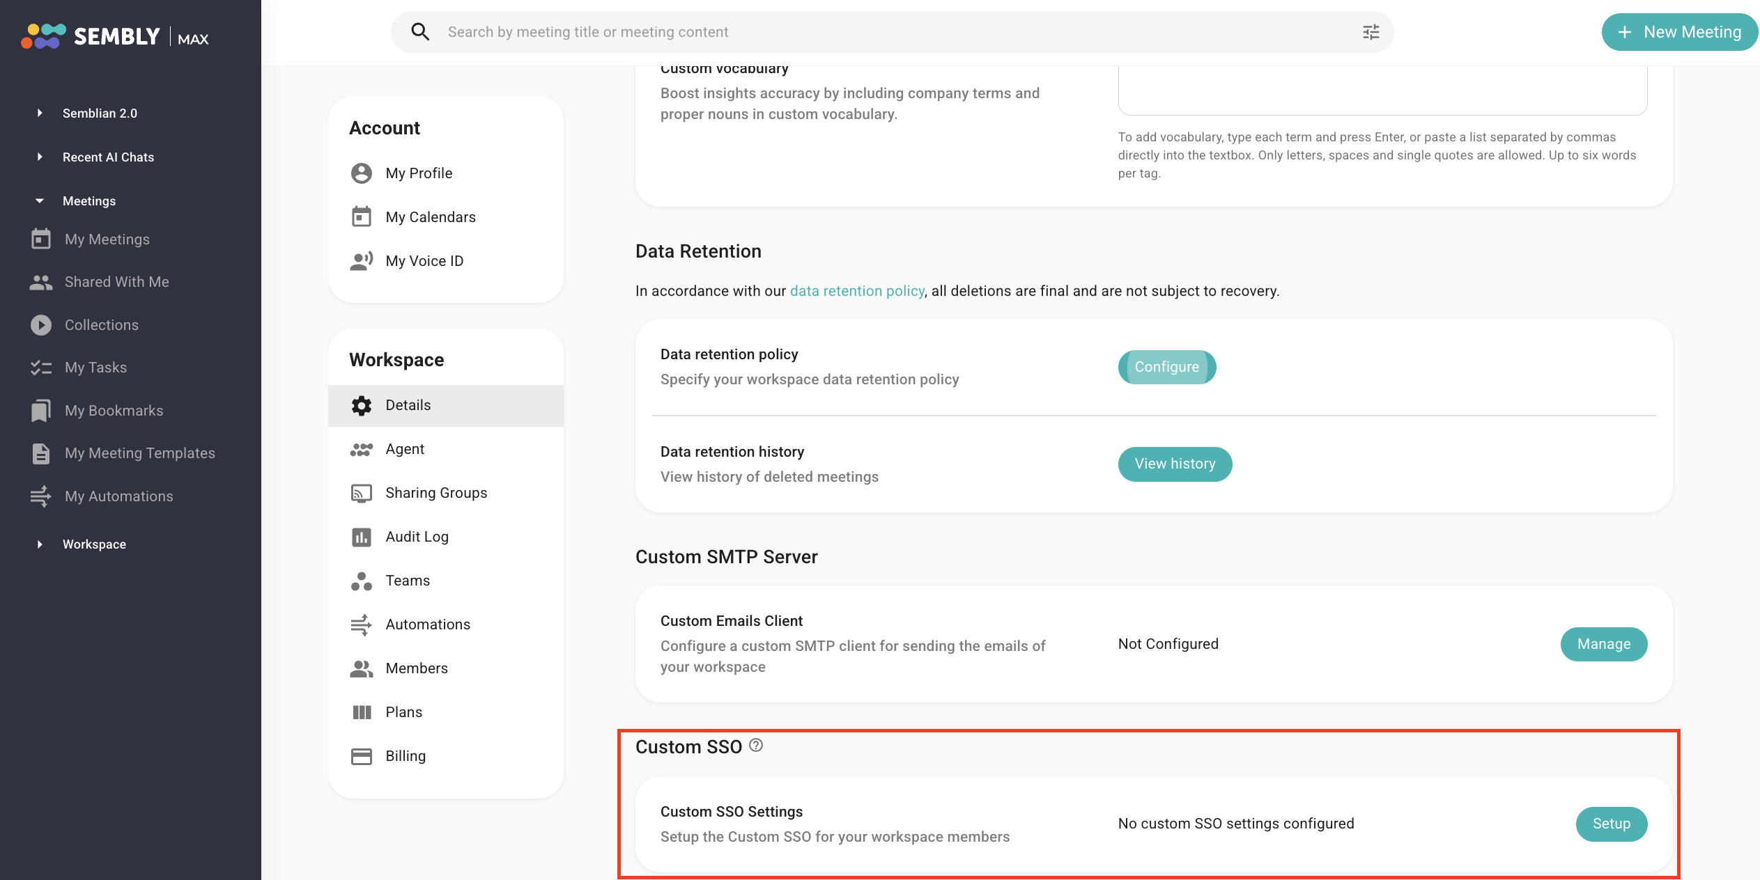Click the Teams icon
The image size is (1760, 880).
[x=362, y=581]
